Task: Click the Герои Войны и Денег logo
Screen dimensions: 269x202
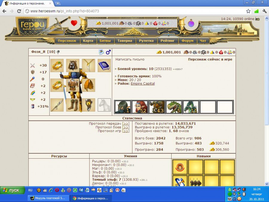Action: click(32, 26)
